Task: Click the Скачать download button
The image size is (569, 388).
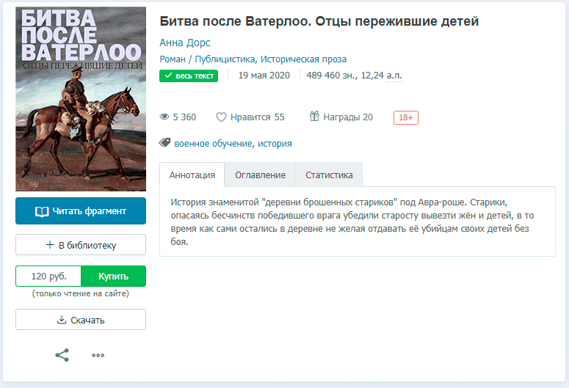Action: 81,320
